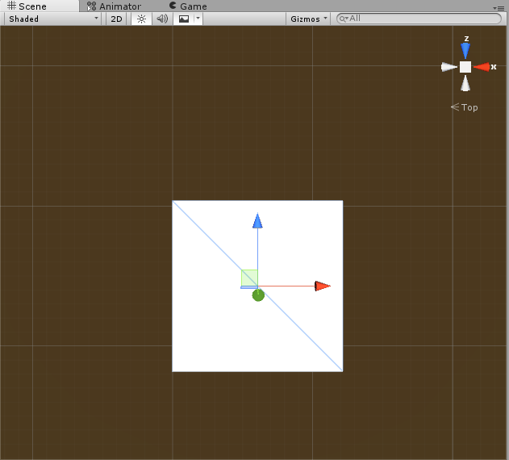Click the blue Z arrow of the move handle

(x=257, y=221)
